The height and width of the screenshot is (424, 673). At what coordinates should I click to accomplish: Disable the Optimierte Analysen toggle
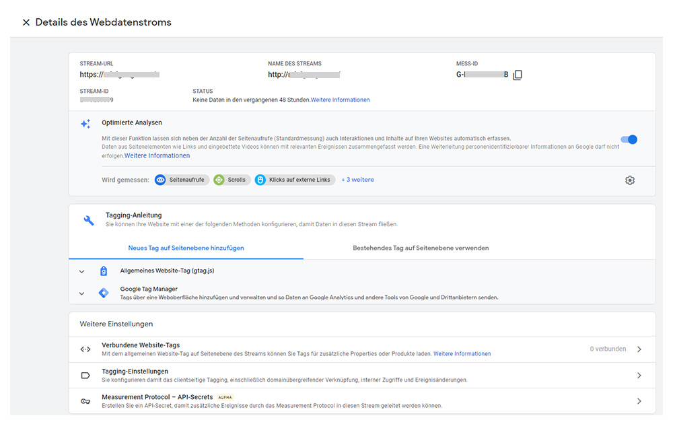[x=629, y=139]
